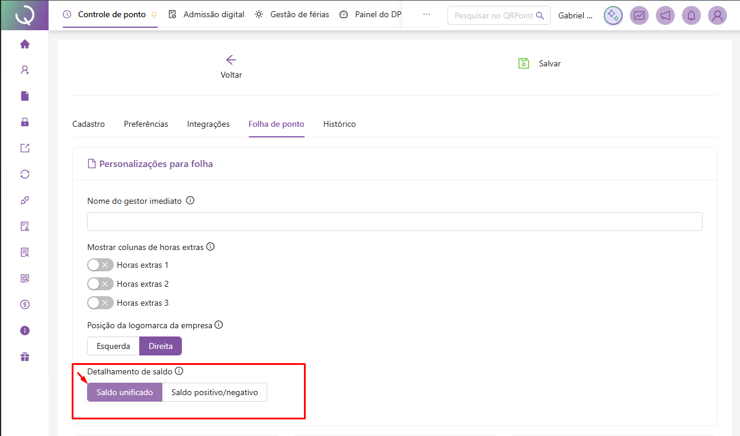Viewport: 740px width, 436px height.
Task: Click the Nome do gestor imediato field
Action: pos(395,222)
